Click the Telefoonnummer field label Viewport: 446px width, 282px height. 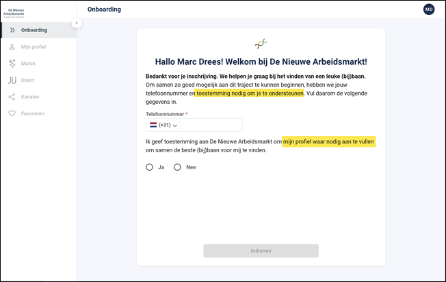coord(165,114)
